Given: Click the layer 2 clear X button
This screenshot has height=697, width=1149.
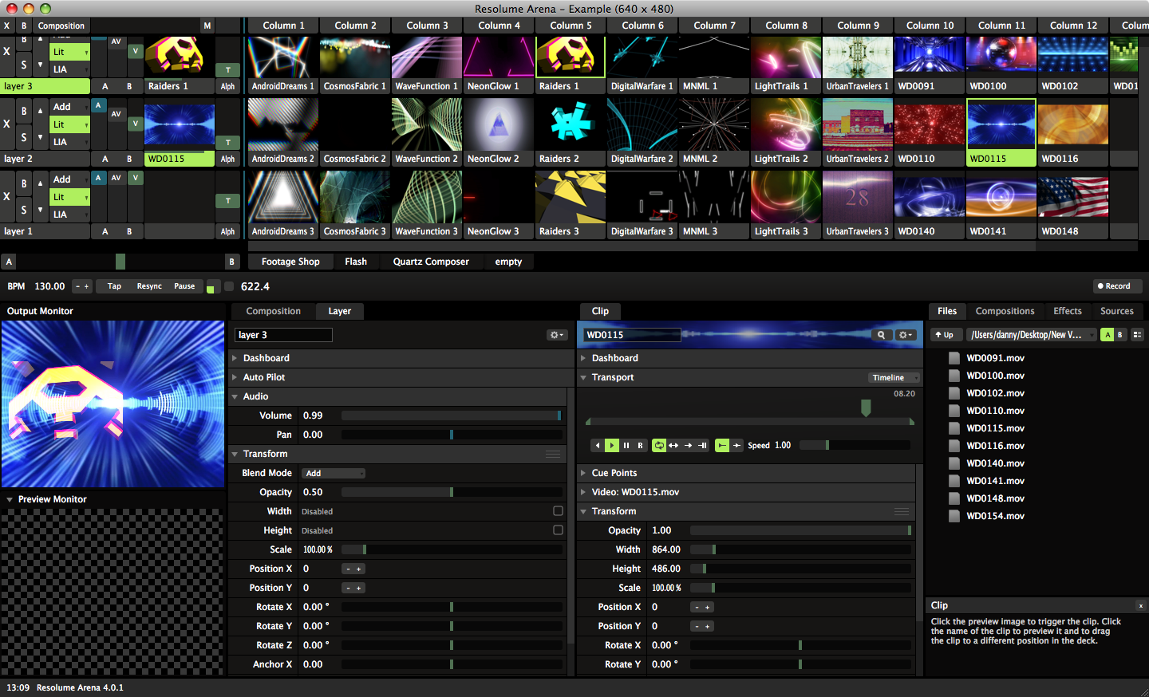Looking at the screenshot, I should [7, 124].
